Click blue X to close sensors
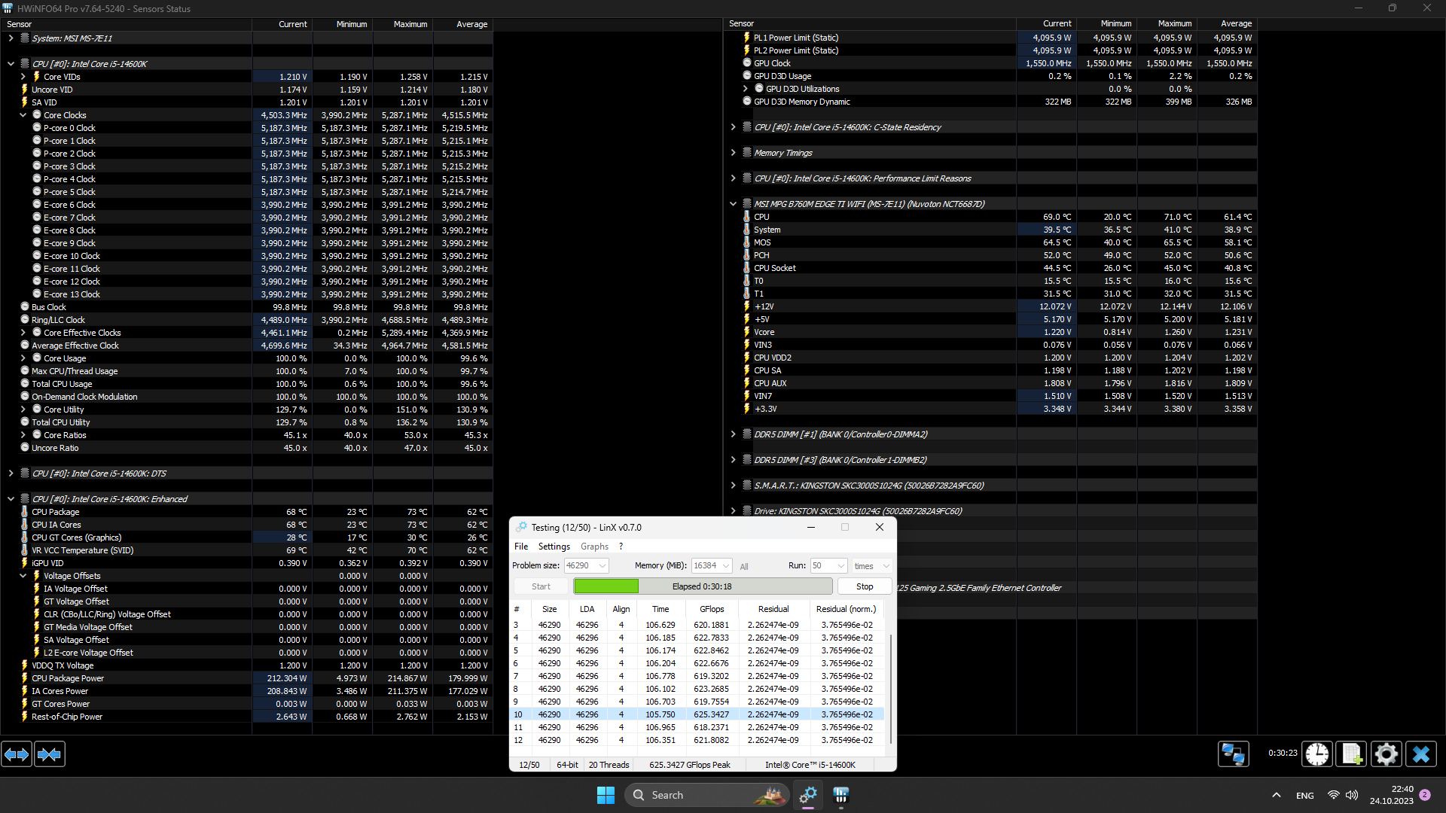The width and height of the screenshot is (1446, 813). click(1421, 754)
